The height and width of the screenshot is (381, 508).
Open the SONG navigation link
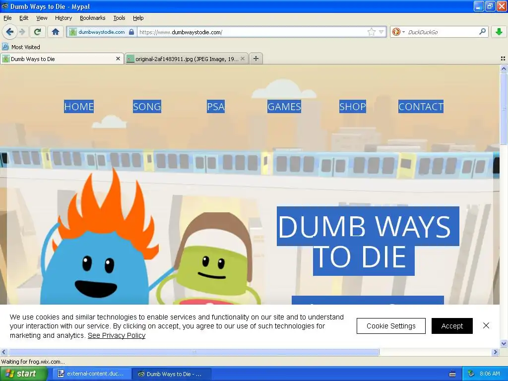coord(147,107)
